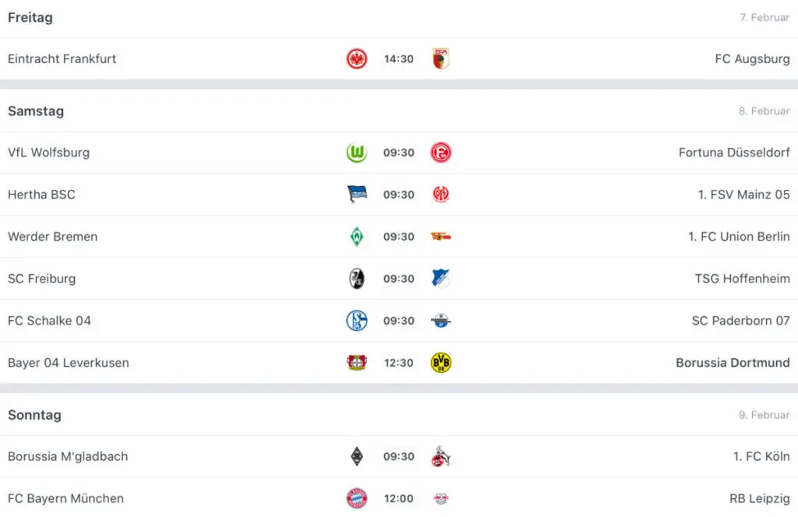This screenshot has height=517, width=798.
Task: Select the RB Leipzig team name
Action: pos(759,498)
